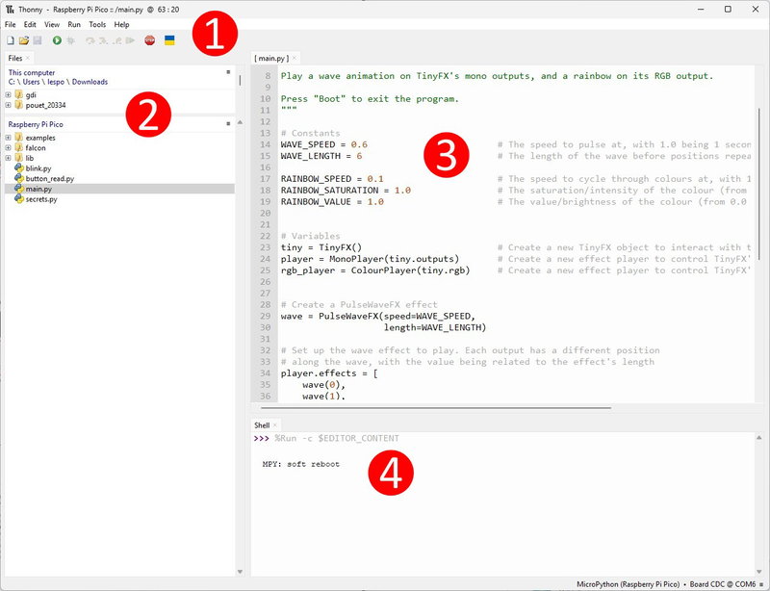This screenshot has height=591, width=770.
Task: Click line 14 WAVE_SPEED in the editor
Action: point(324,144)
